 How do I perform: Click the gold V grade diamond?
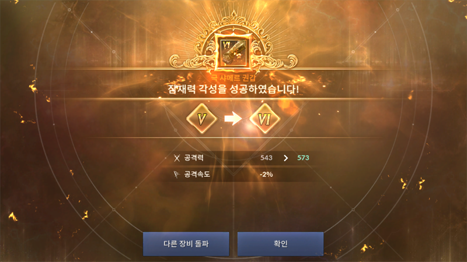coord(202,119)
